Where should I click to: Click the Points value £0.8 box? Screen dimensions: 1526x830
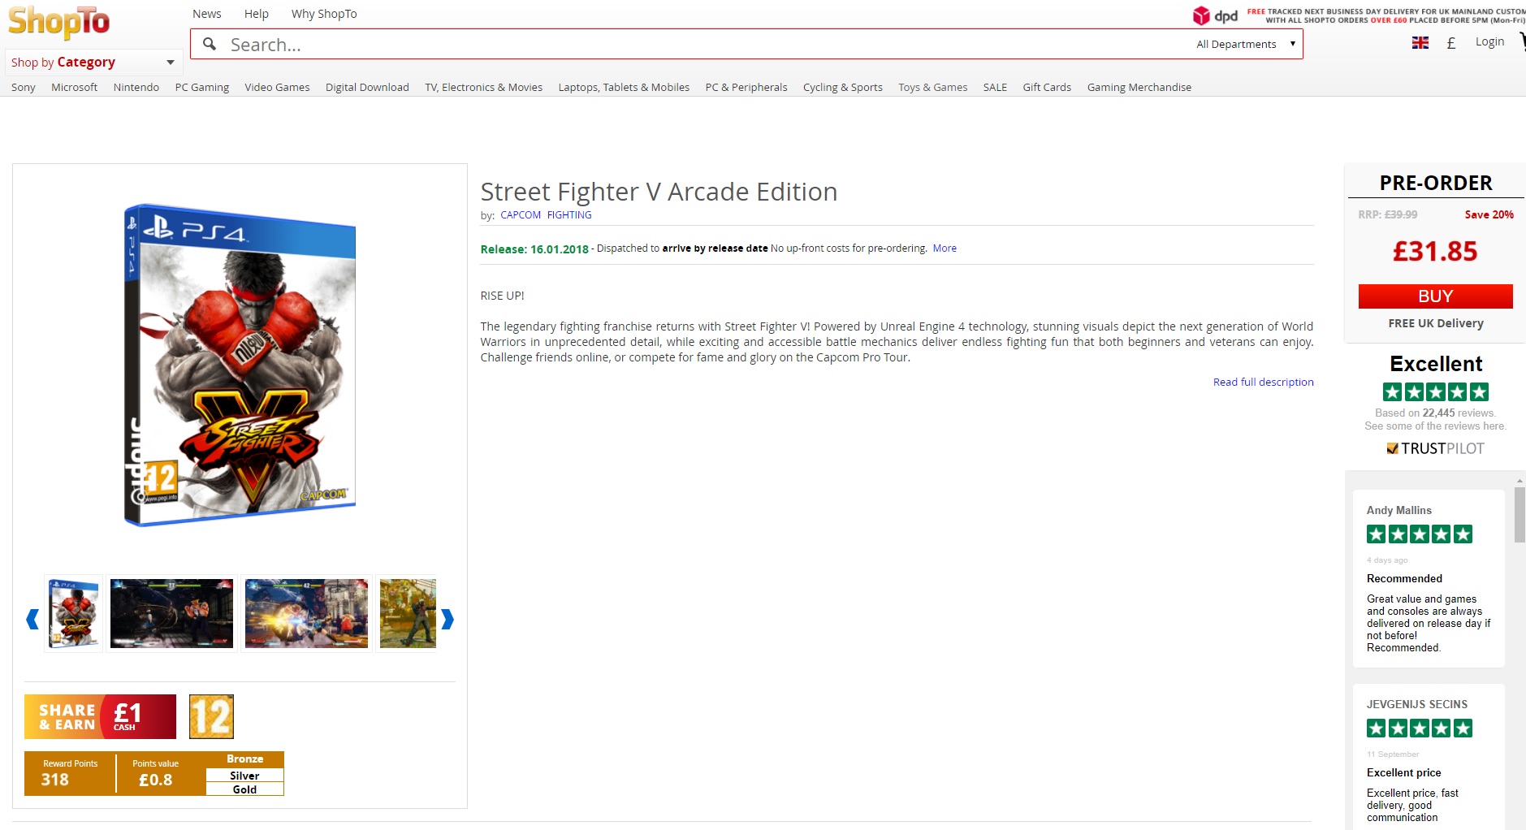coord(156,773)
